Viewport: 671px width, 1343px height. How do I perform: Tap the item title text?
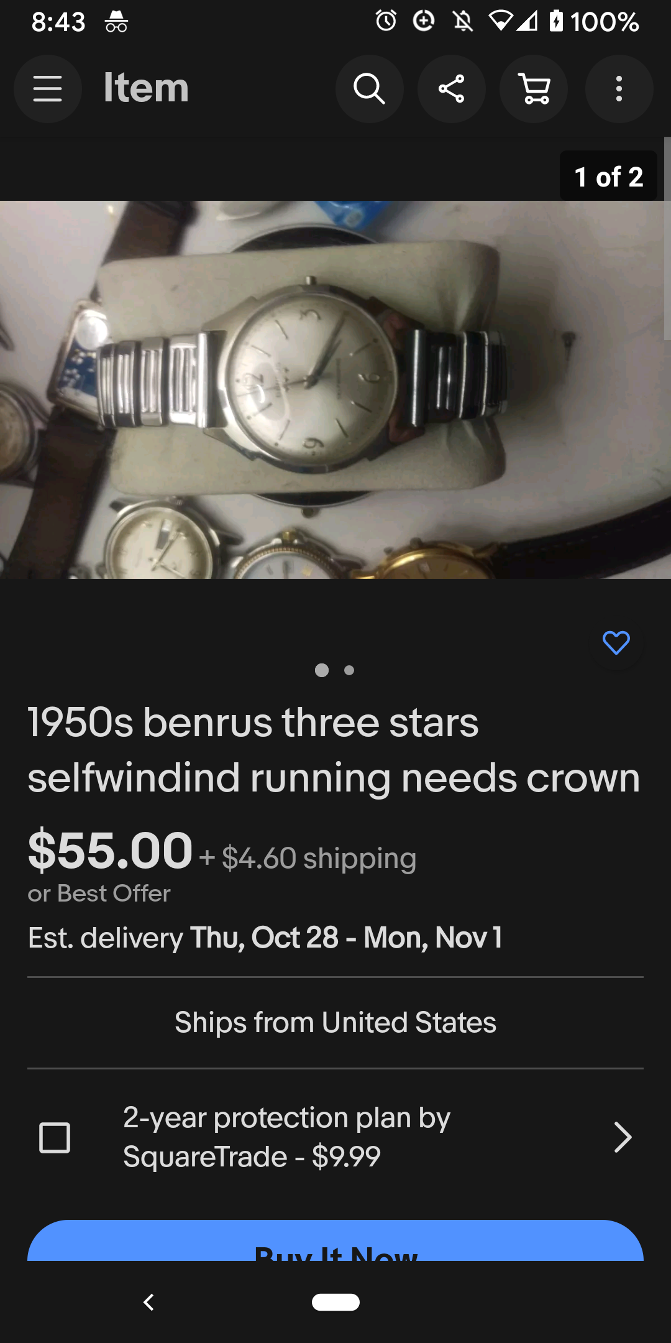(x=334, y=750)
